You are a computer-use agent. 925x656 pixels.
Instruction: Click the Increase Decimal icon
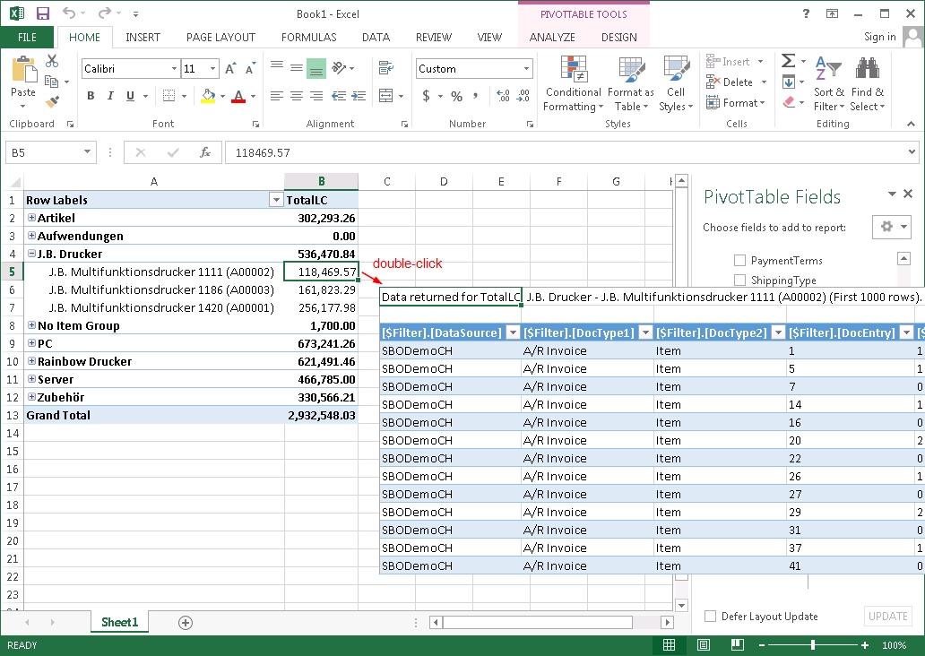[x=503, y=96]
